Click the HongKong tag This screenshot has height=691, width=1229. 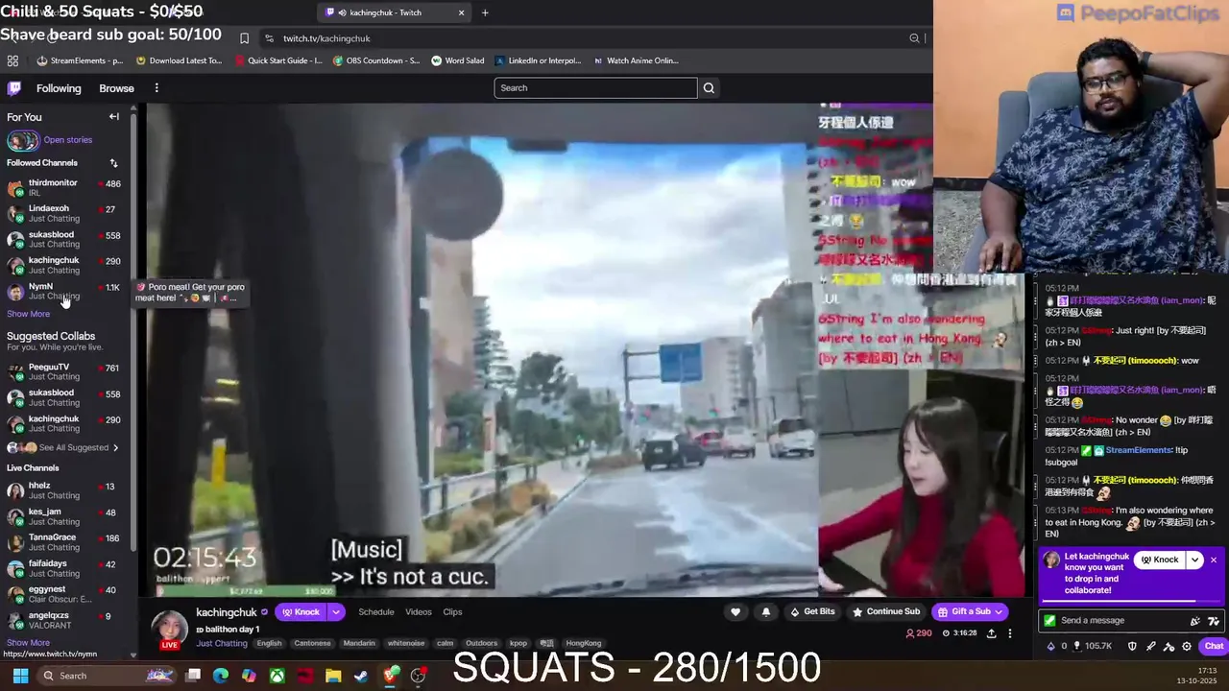click(x=583, y=643)
